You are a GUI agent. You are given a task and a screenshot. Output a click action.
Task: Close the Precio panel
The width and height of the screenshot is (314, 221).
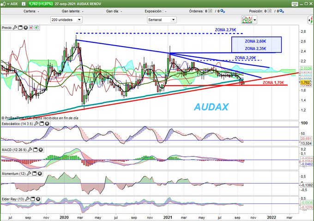pos(26,28)
